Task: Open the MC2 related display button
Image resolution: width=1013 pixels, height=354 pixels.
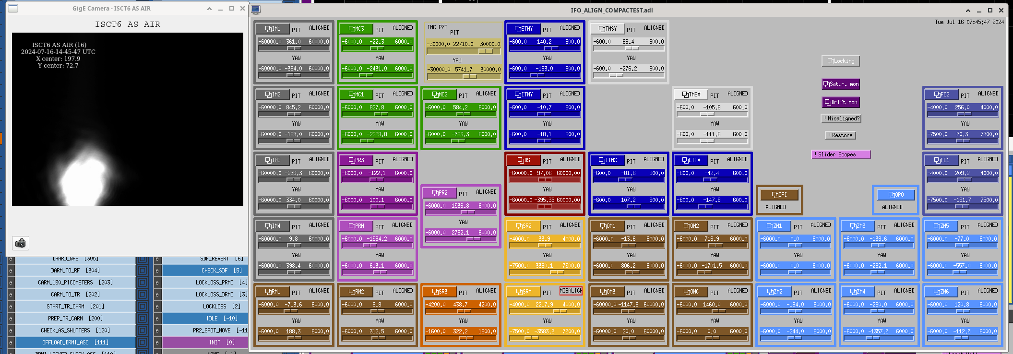Action: [x=440, y=94]
